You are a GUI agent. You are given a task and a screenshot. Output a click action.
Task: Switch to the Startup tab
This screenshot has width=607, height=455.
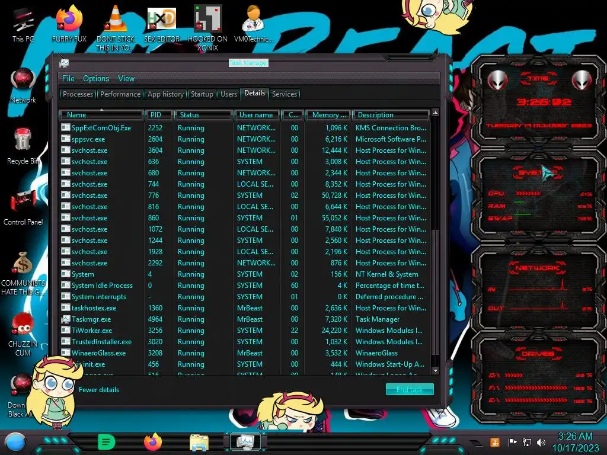202,94
